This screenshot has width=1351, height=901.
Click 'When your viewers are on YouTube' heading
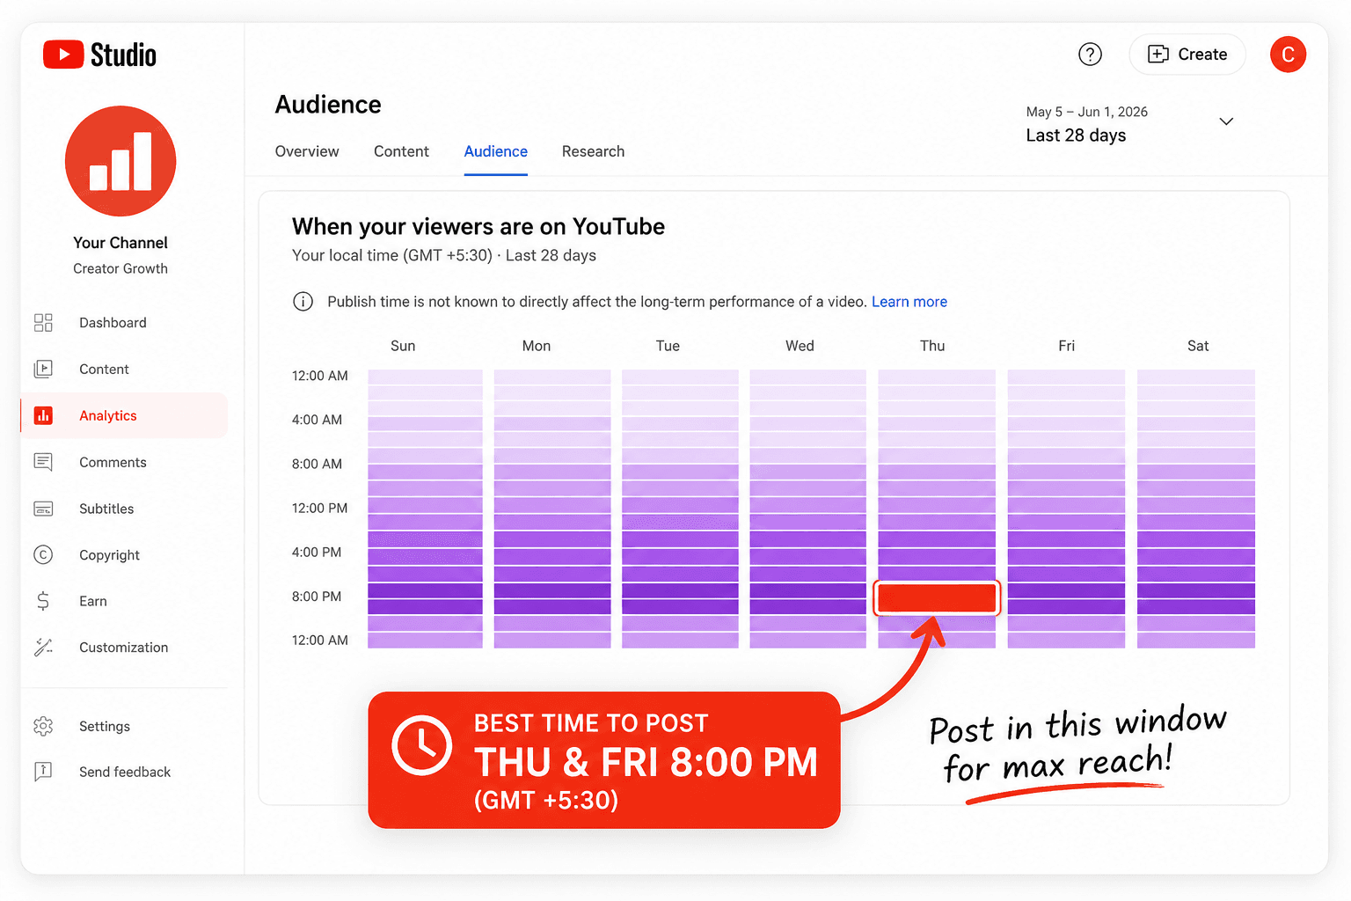tap(478, 227)
